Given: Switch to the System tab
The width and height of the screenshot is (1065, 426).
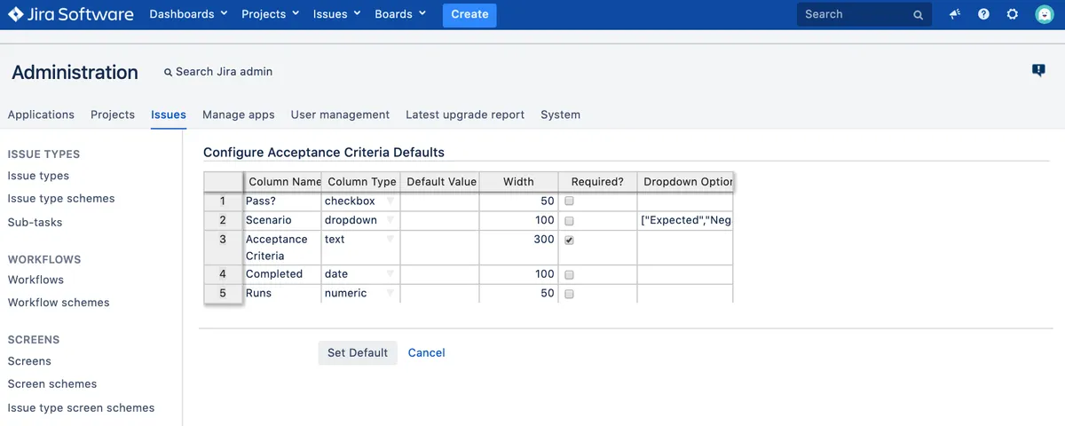Looking at the screenshot, I should (560, 114).
